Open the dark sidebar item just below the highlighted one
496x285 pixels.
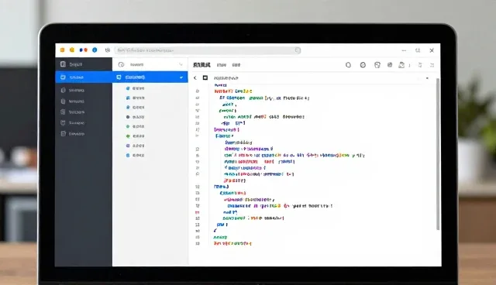pyautogui.click(x=84, y=90)
